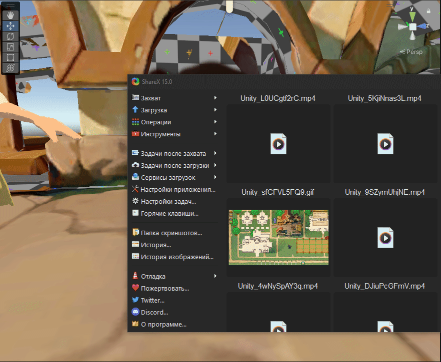Select the Transform tool in Unity toolbar
Image resolution: width=441 pixels, height=362 pixels.
[10, 68]
